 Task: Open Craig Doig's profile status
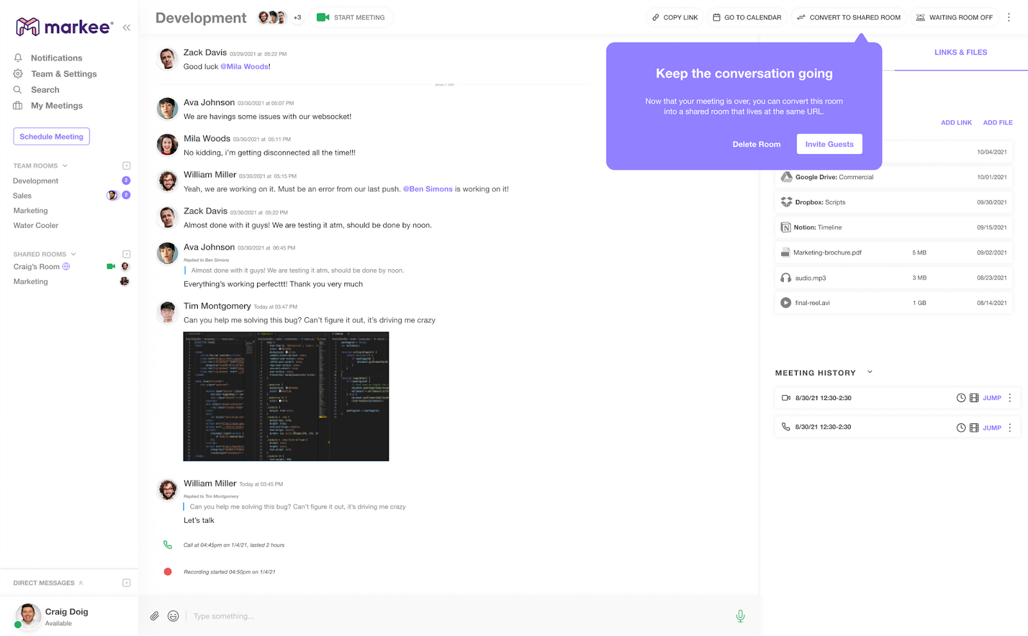point(51,617)
